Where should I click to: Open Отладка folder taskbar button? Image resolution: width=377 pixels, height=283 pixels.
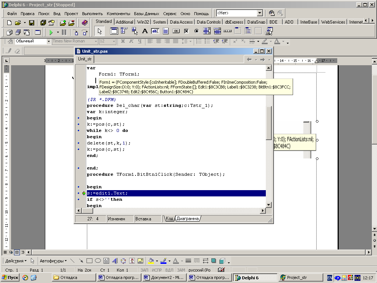(74, 277)
